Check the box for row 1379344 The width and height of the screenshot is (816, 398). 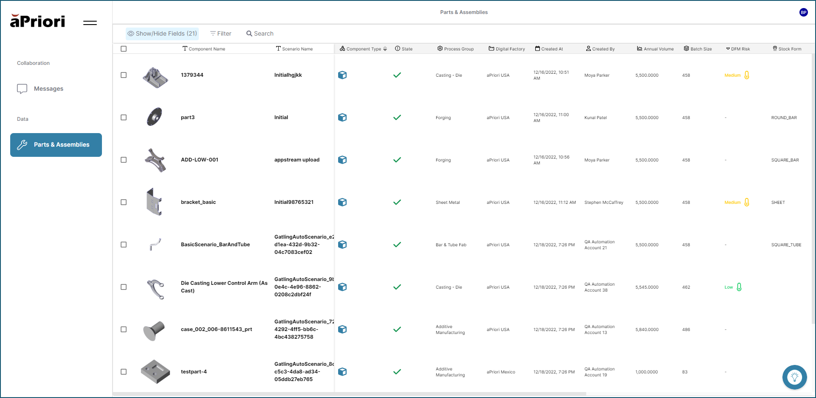tap(124, 75)
